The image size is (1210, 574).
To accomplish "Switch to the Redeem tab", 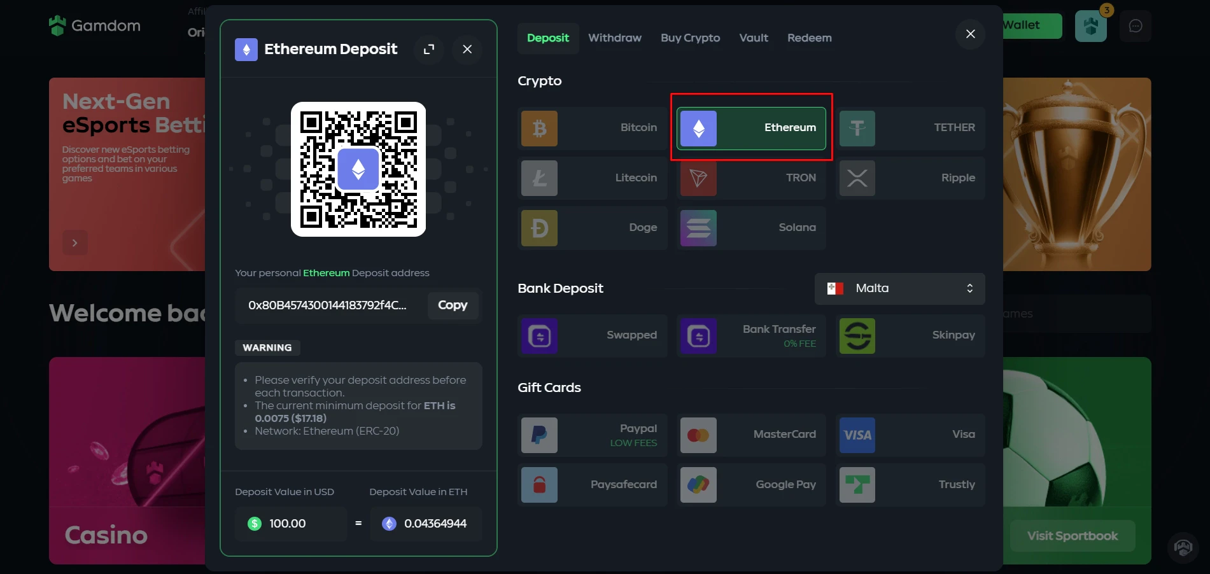I will [x=809, y=38].
